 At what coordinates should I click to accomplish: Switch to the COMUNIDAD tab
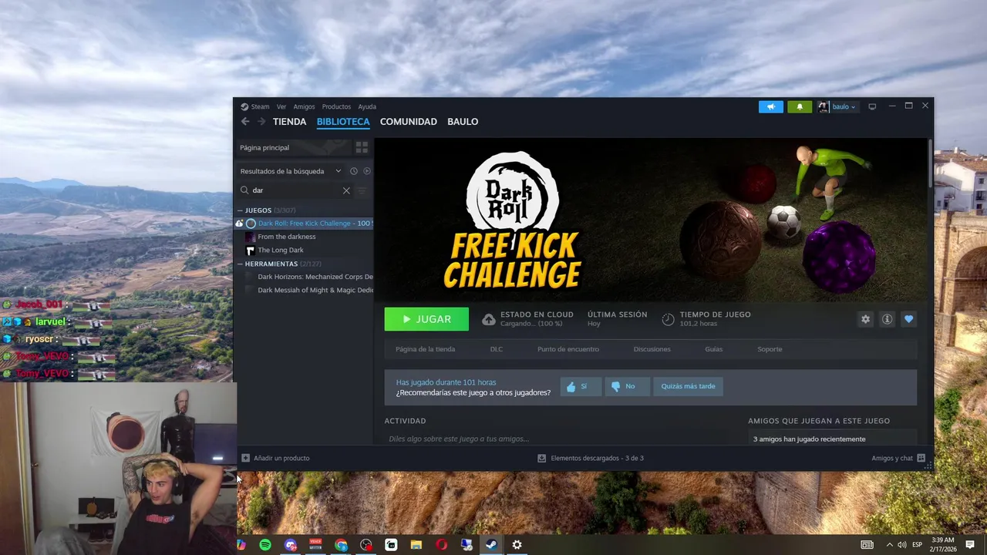pos(409,122)
